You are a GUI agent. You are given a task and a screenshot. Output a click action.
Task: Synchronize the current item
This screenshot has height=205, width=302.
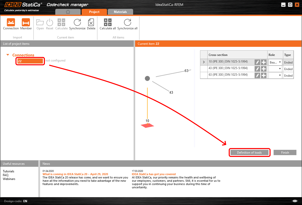(x=77, y=24)
